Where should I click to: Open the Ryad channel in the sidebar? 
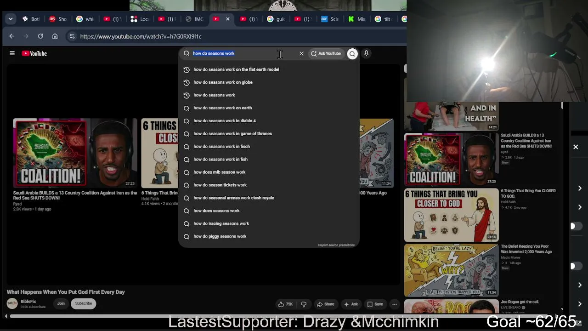tap(504, 152)
